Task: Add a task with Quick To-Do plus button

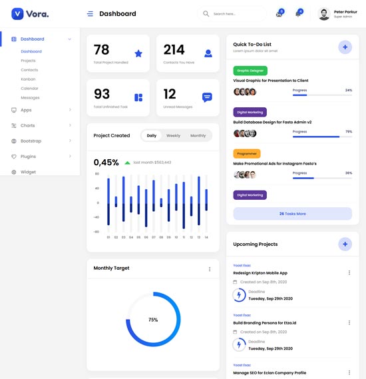Action: 345,47
